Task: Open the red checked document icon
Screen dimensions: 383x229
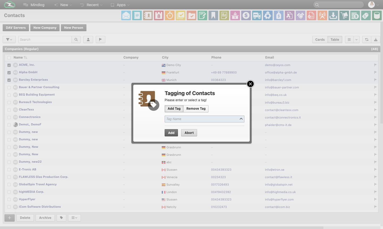Action: click(311, 15)
